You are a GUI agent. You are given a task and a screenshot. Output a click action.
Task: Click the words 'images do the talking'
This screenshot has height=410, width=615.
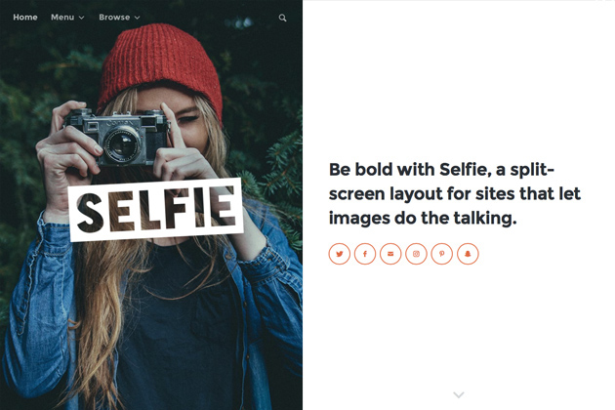click(x=423, y=218)
